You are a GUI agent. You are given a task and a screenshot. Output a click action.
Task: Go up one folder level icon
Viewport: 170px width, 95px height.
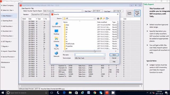[x=101, y=18]
